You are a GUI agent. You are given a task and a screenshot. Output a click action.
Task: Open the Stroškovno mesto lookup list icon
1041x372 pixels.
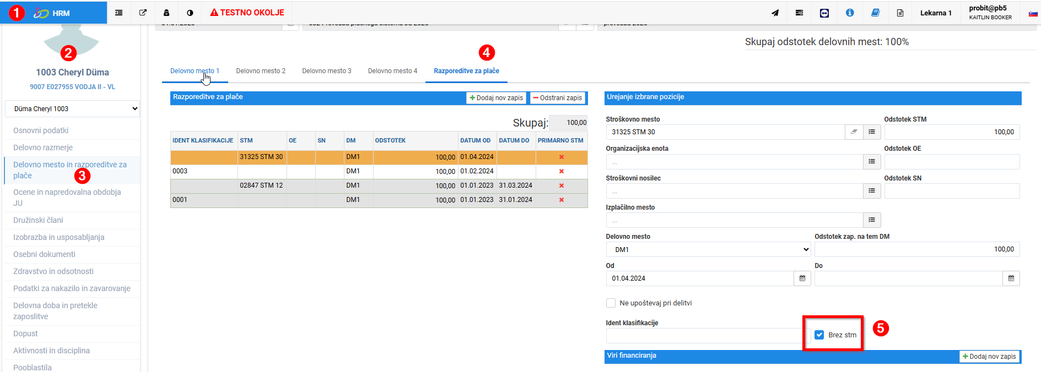tap(872, 132)
